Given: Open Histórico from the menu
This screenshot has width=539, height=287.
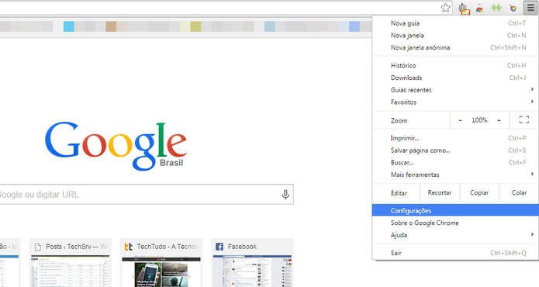Looking at the screenshot, I should point(455,66).
